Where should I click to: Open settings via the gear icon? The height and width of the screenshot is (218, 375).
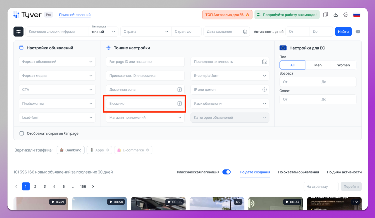(x=346, y=14)
